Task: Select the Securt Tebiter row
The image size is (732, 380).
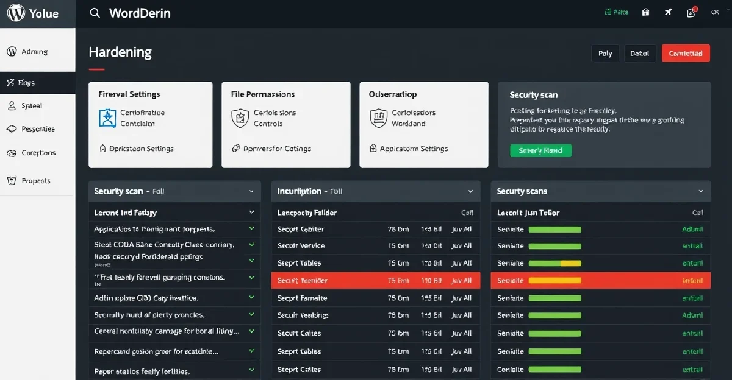Action: tap(376, 229)
